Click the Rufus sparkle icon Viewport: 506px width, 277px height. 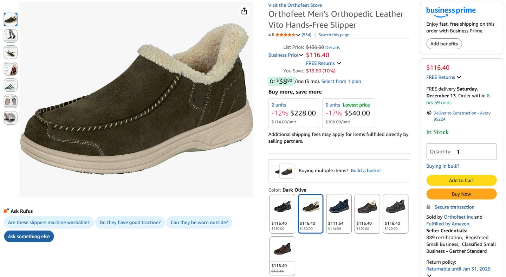[x=6, y=211]
